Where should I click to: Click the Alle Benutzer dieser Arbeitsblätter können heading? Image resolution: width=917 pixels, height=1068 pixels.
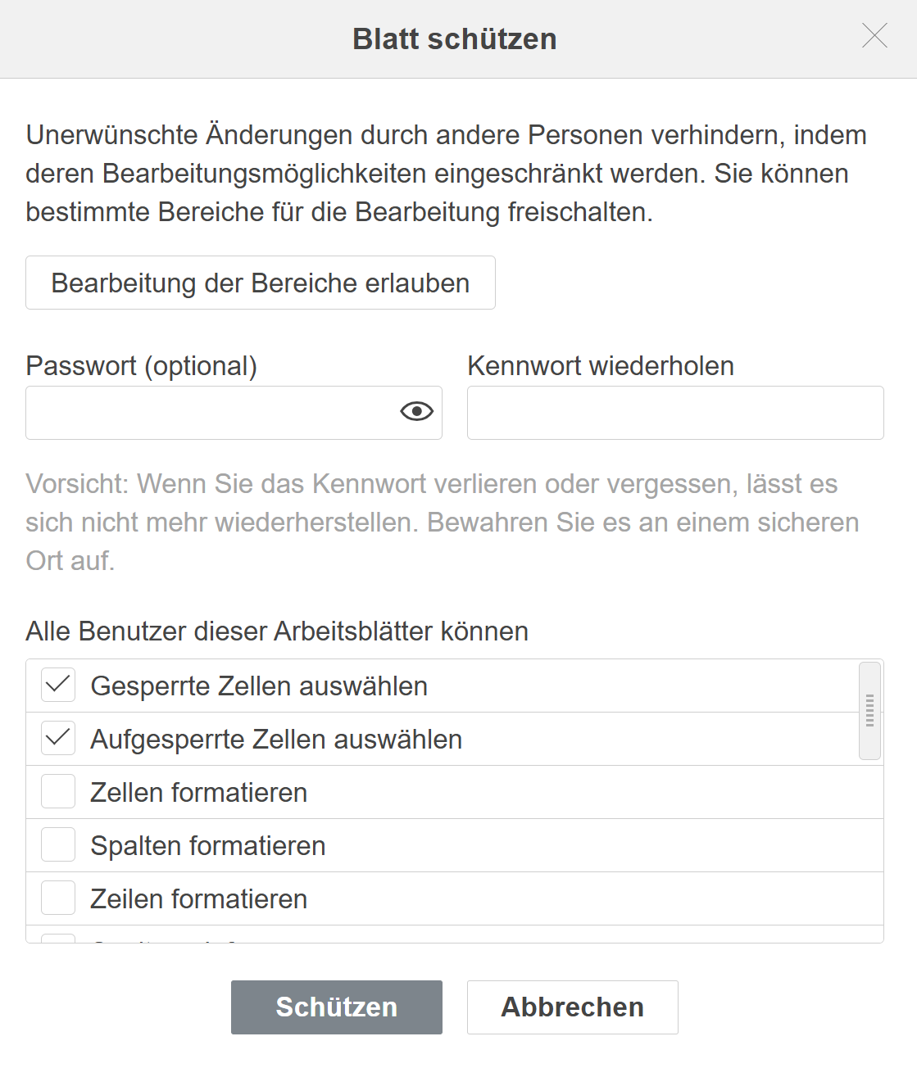pyautogui.click(x=277, y=631)
